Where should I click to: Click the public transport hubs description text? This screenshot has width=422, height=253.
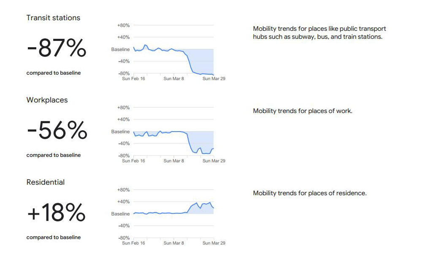319,32
